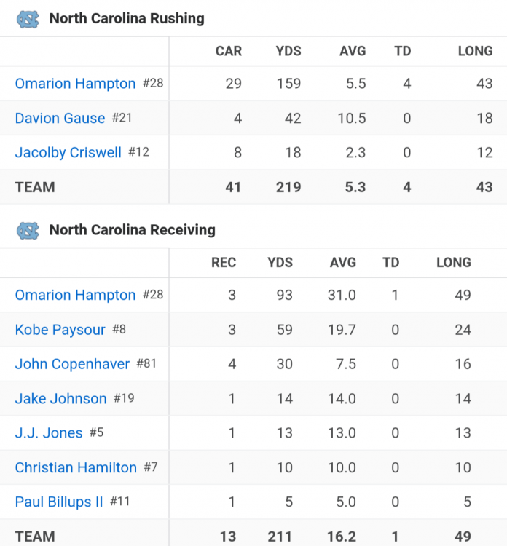Open Omarion Hampton's profile from the Receiving table
Screen dimensions: 507x546
75,295
